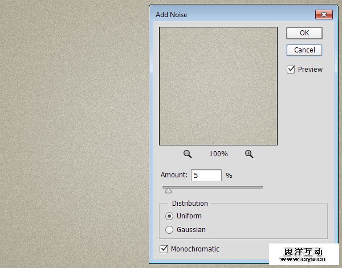Cancel the Add Noise filter
The width and height of the screenshot is (342, 268).
[x=304, y=50]
